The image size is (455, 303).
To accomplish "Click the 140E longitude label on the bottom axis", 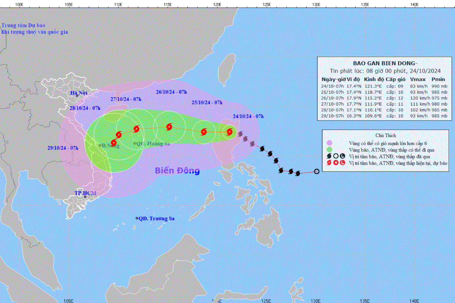I will pos(414,300).
